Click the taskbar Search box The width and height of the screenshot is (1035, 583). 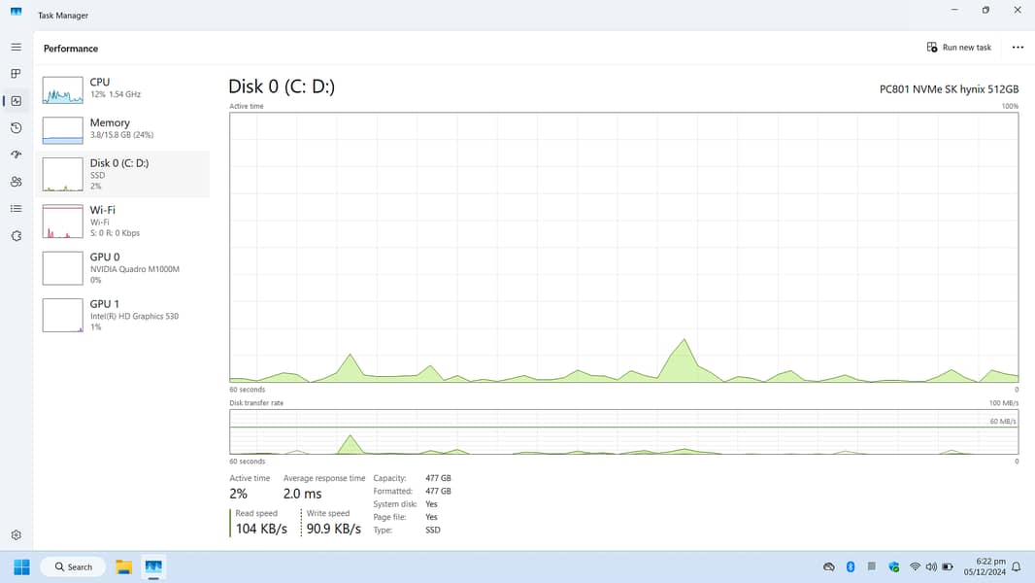[74, 566]
